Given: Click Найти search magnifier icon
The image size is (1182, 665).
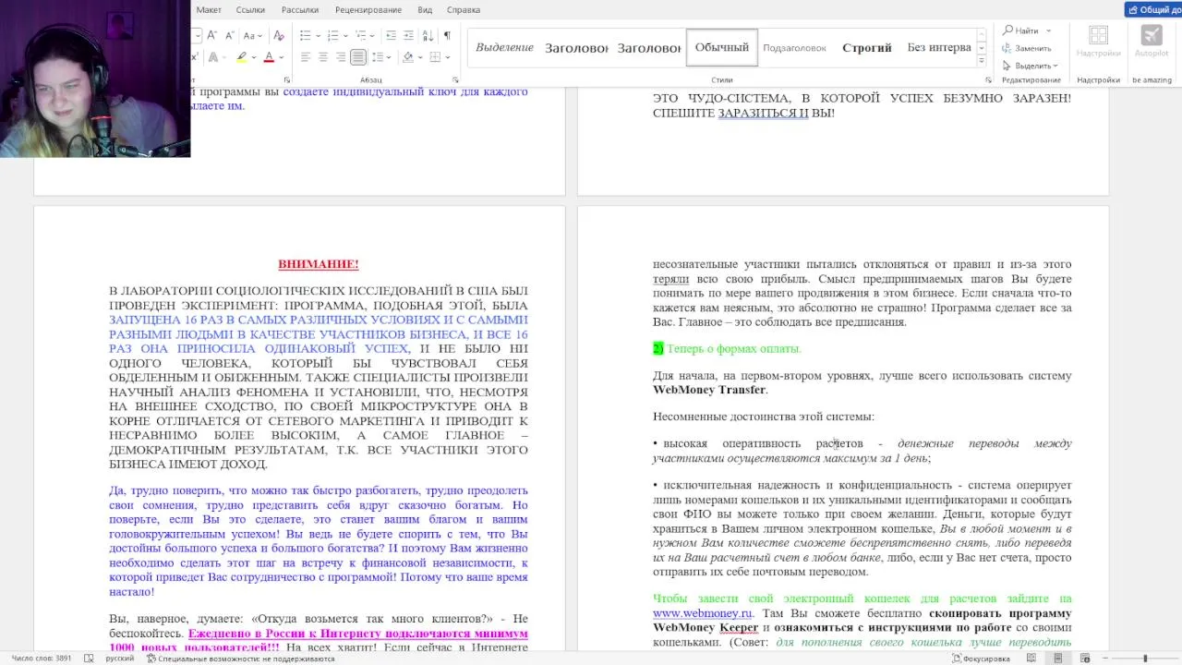Looking at the screenshot, I should [1008, 30].
